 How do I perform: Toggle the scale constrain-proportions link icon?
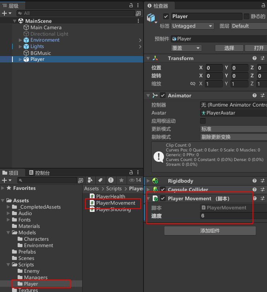coord(193,84)
